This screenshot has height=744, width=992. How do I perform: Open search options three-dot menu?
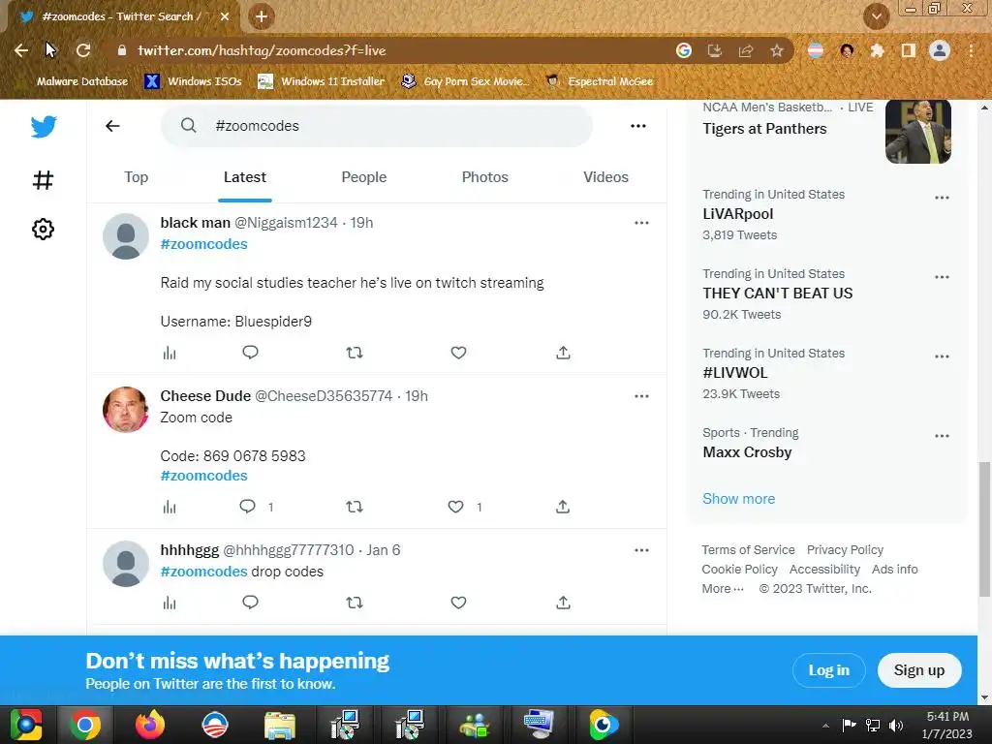coord(638,126)
